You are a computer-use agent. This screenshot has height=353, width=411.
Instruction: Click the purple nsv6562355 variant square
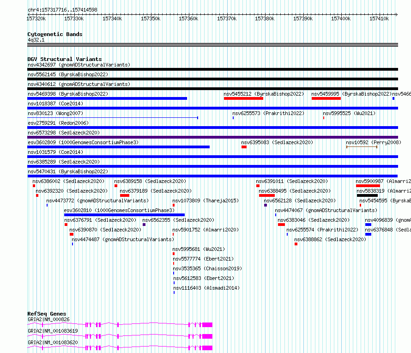pyautogui.click(x=144, y=225)
